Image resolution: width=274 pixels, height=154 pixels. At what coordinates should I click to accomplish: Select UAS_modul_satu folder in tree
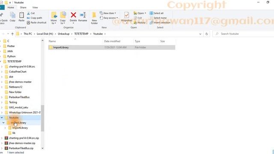18,107
